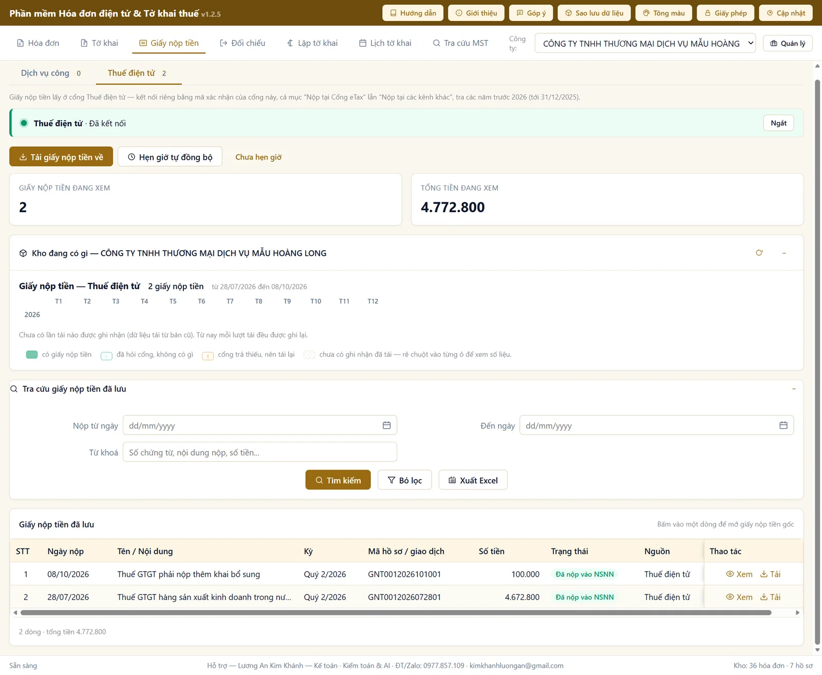The image size is (822, 675).
Task: Click Tải giấy nộp tiền về button
Action: pos(61,157)
